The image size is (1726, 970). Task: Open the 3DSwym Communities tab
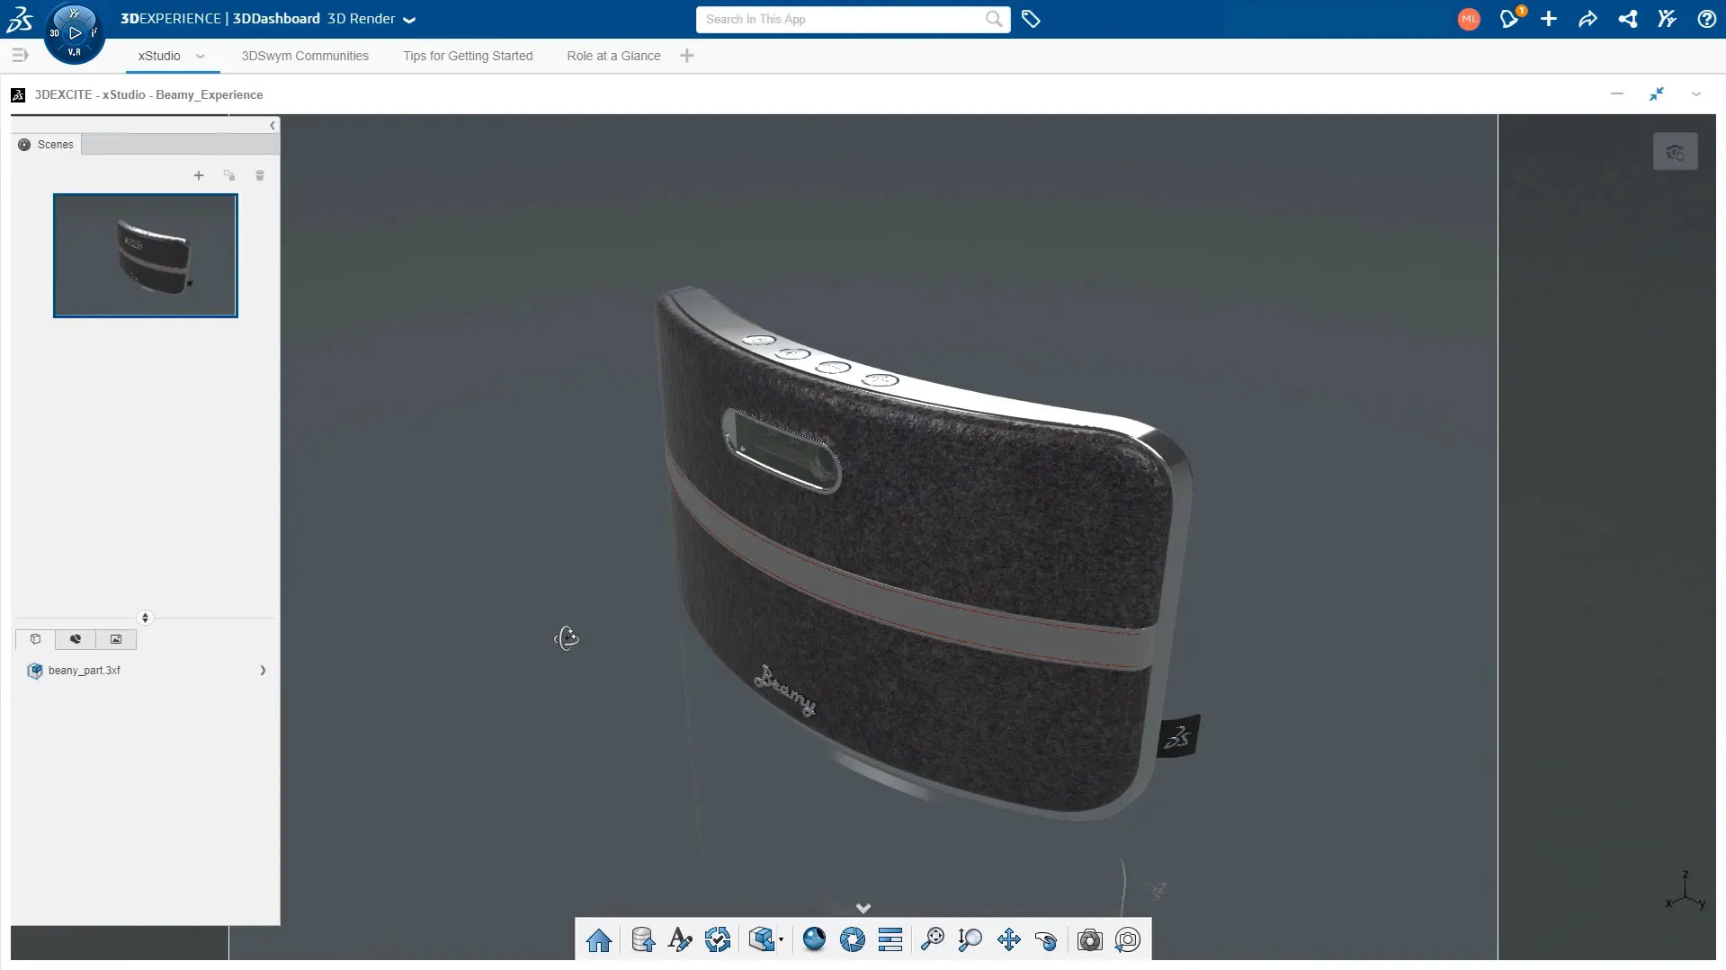pyautogui.click(x=305, y=56)
